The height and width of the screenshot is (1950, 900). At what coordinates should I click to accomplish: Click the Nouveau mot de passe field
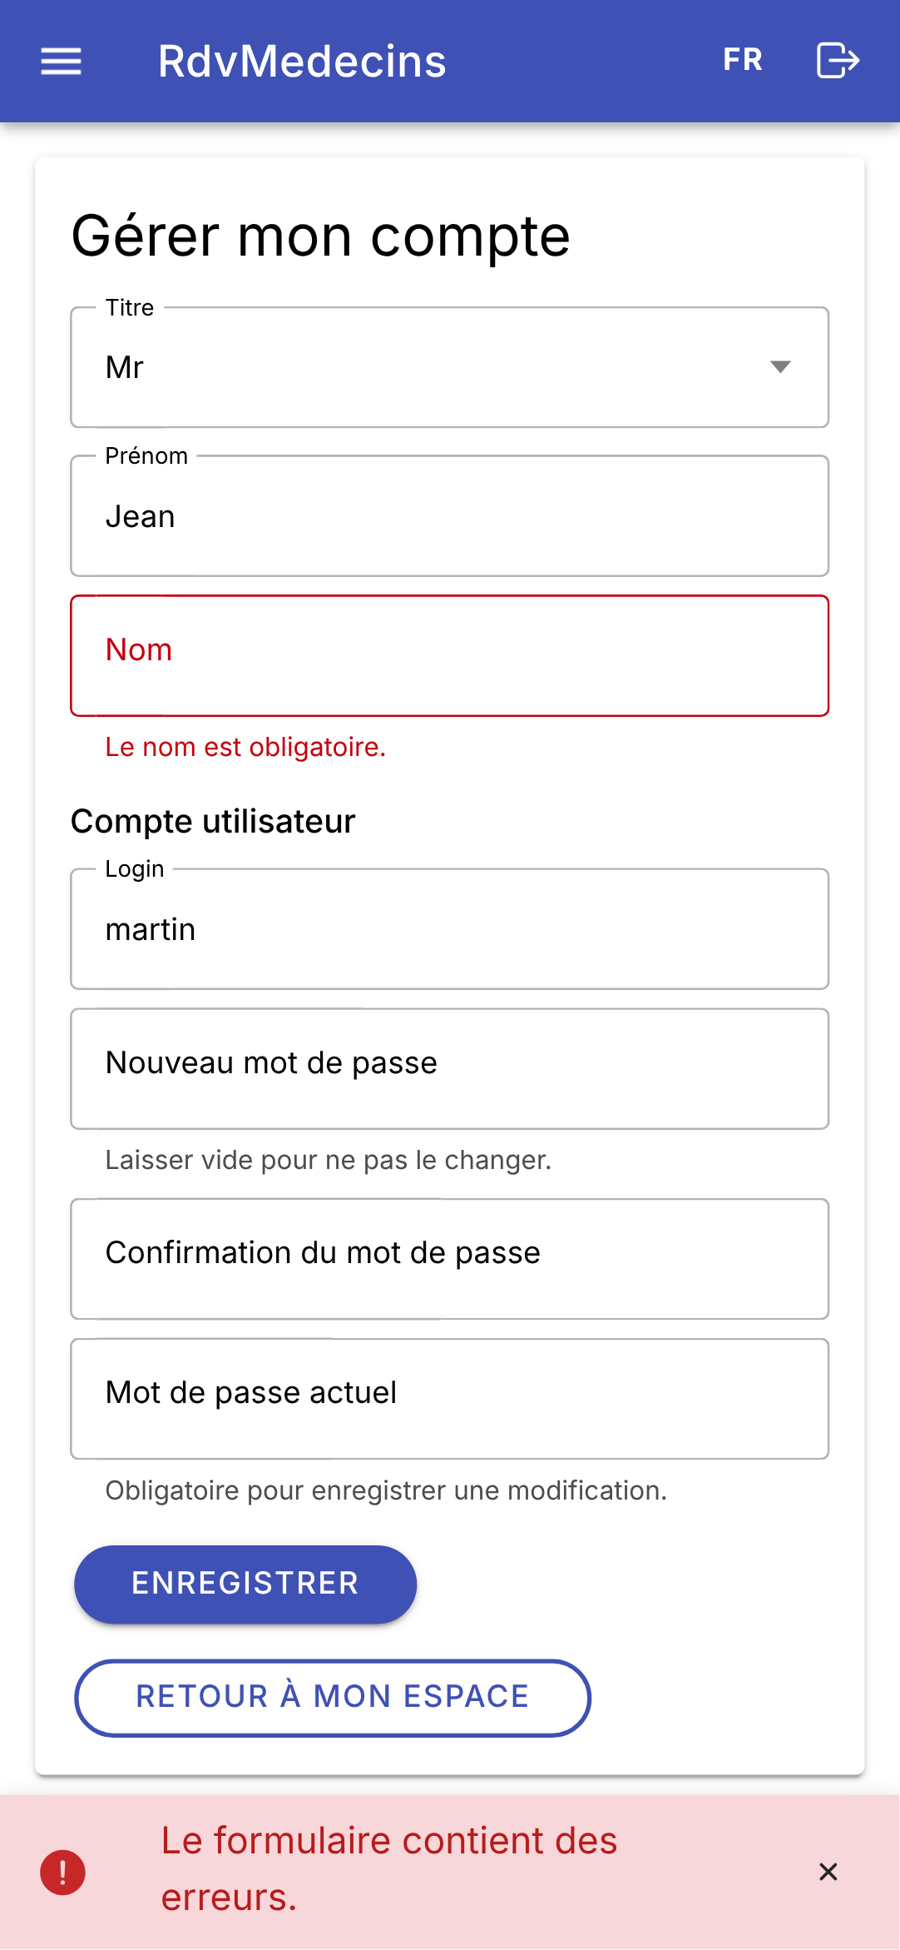tap(450, 1069)
